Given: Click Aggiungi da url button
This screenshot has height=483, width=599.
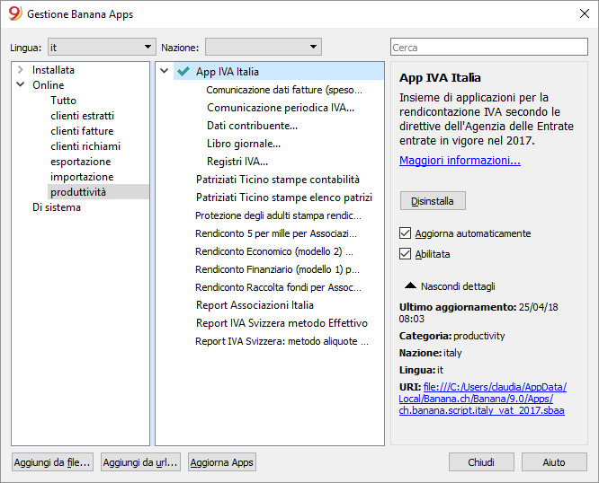Looking at the screenshot, I should coord(140,462).
